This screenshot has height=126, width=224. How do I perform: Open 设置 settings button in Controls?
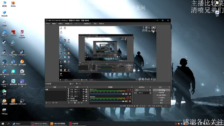pyautogui.click(x=161, y=100)
